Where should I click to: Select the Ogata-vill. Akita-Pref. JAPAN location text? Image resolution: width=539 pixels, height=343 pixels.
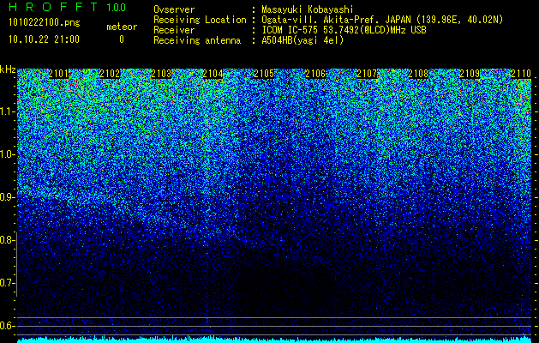382,20
